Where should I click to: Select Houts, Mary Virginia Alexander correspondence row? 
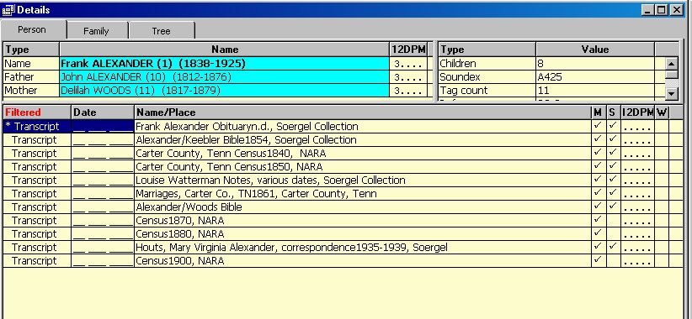click(343, 248)
